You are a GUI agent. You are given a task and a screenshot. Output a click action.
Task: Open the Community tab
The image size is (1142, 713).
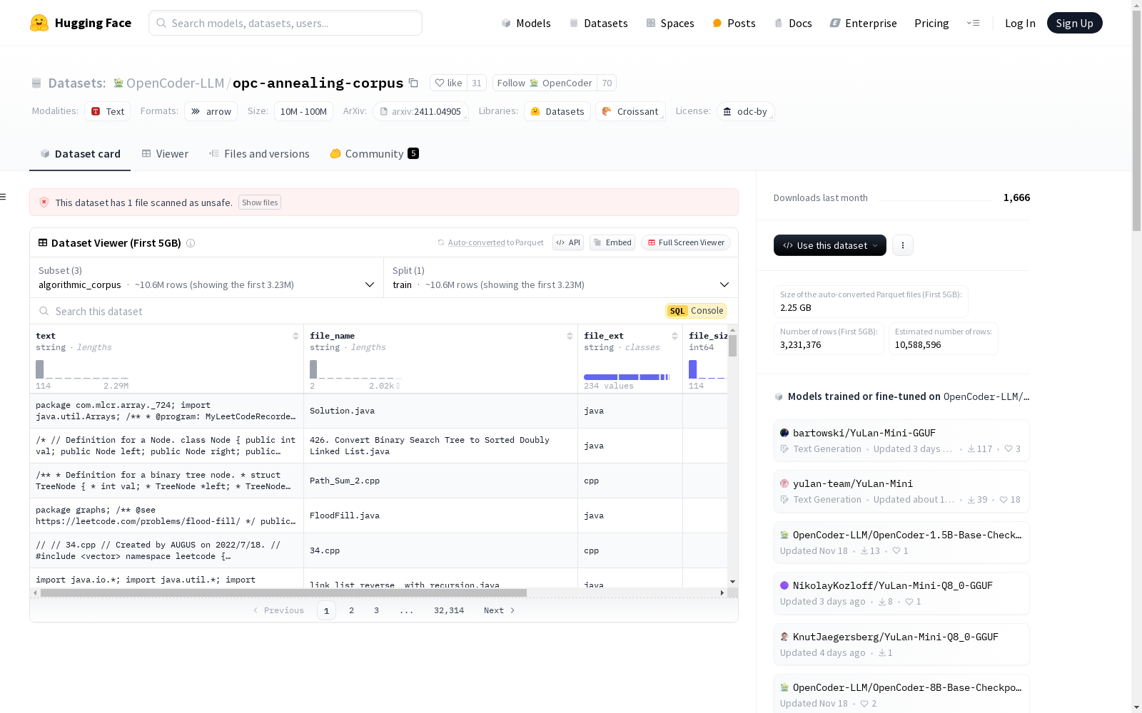[374, 154]
